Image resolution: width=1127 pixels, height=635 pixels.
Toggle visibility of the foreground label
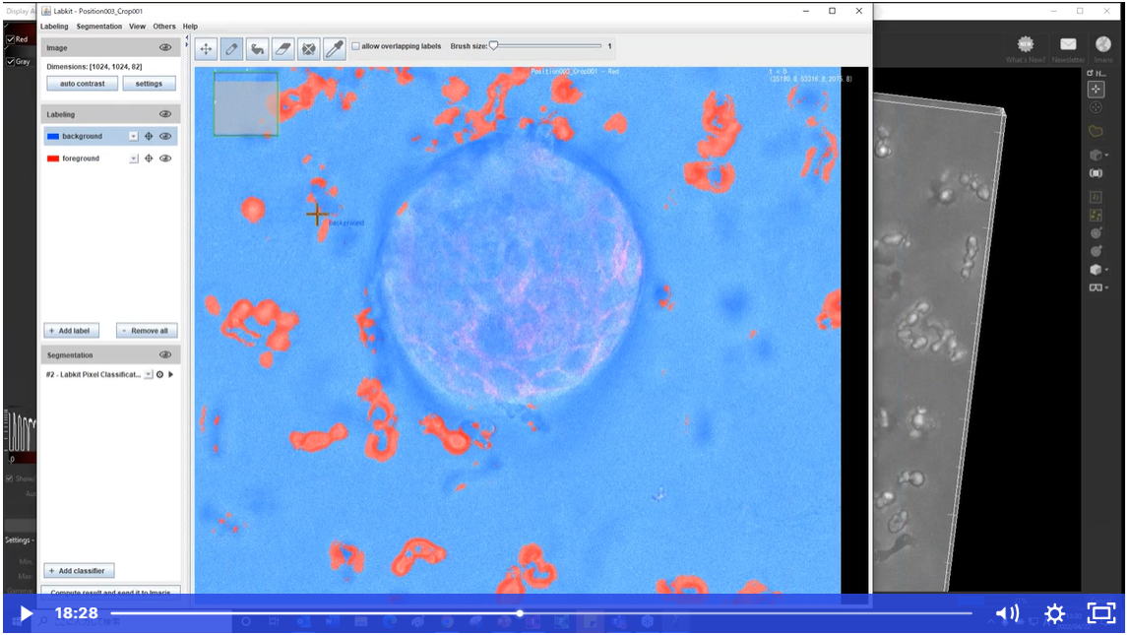pyautogui.click(x=165, y=159)
